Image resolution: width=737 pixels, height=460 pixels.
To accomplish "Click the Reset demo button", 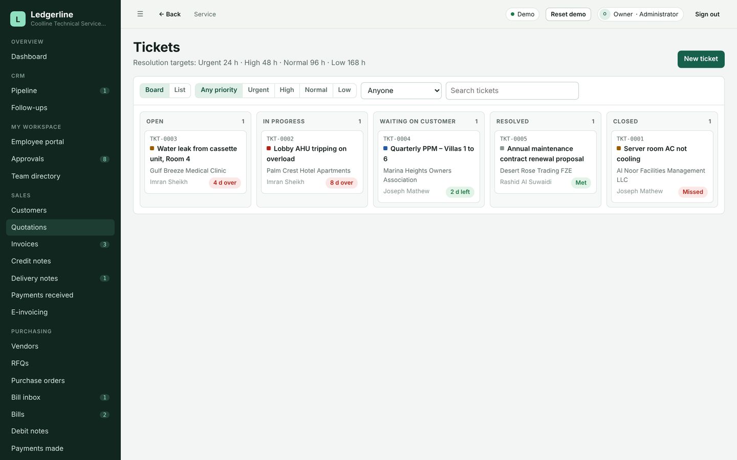I will pyautogui.click(x=568, y=14).
